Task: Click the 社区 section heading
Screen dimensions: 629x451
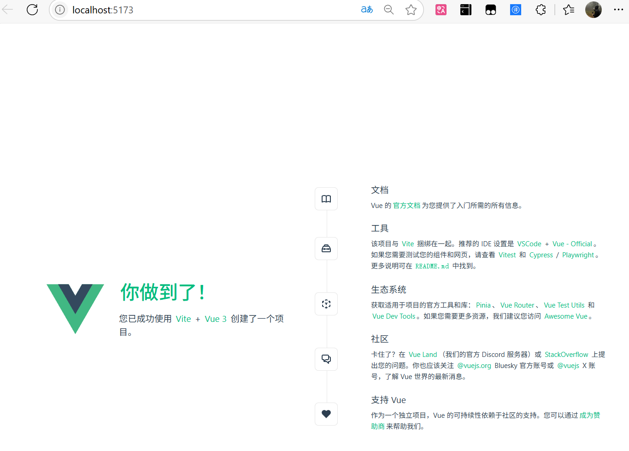Action: (380, 339)
